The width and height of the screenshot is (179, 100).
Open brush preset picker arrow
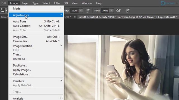click(6, 11)
